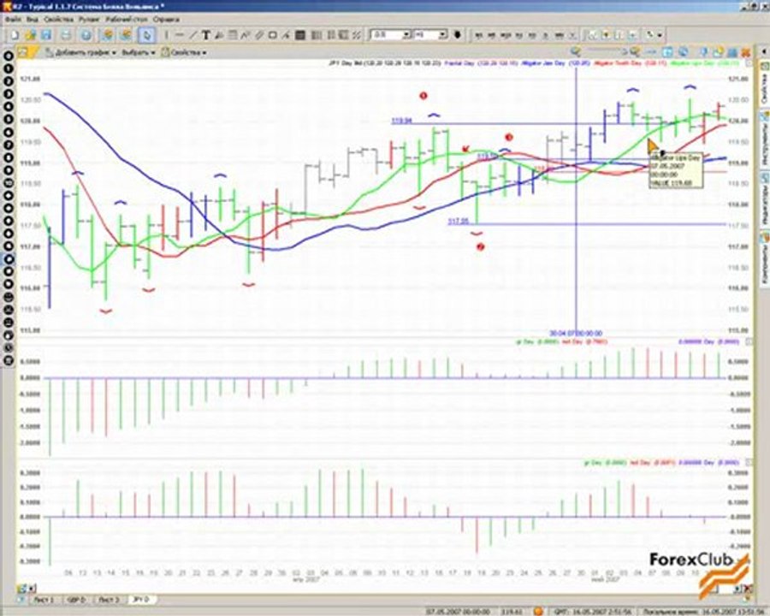The height and width of the screenshot is (616, 770).
Task: Click the orange status indicator in status bar
Action: click(538, 611)
